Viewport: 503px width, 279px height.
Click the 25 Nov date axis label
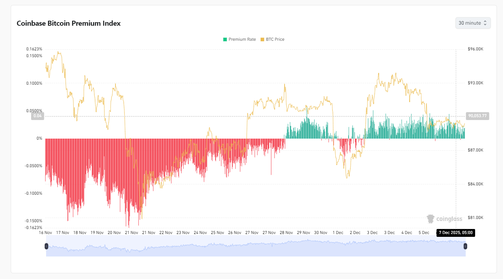tap(217, 233)
